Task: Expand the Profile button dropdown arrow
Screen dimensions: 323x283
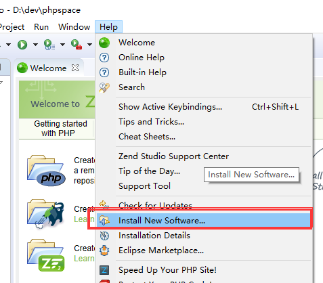Action: click(62, 45)
